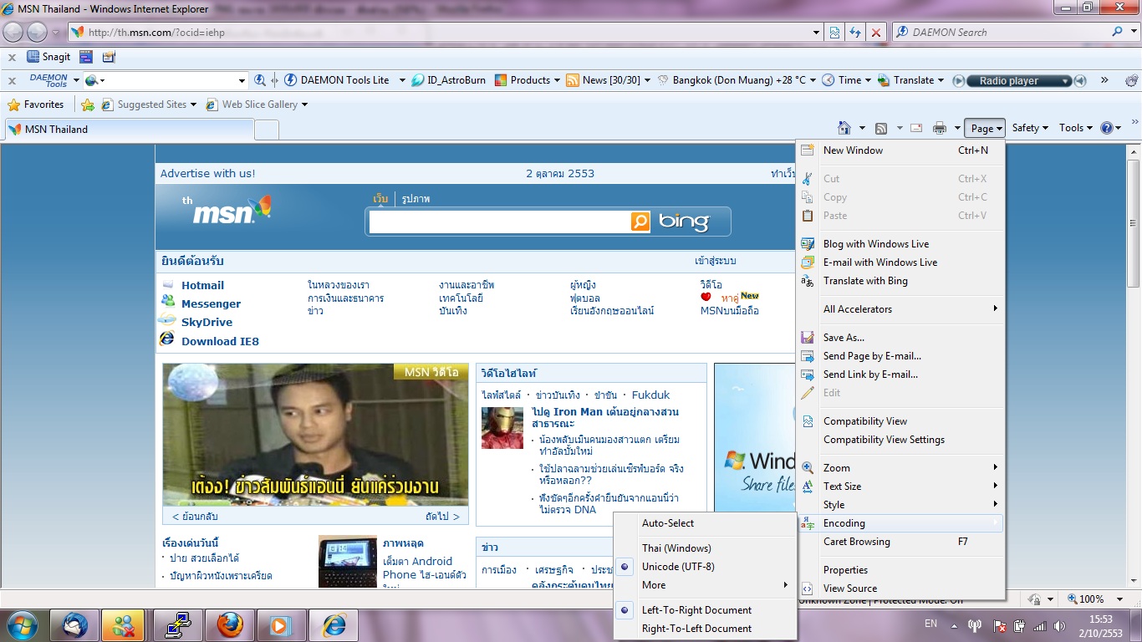Viewport: 1142px width, 642px height.
Task: Toggle Caret Browsing in the Page menu
Action: click(x=857, y=542)
